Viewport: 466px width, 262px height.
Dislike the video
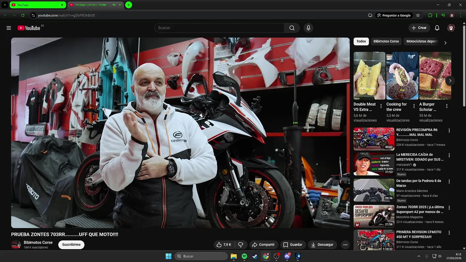[241, 245]
